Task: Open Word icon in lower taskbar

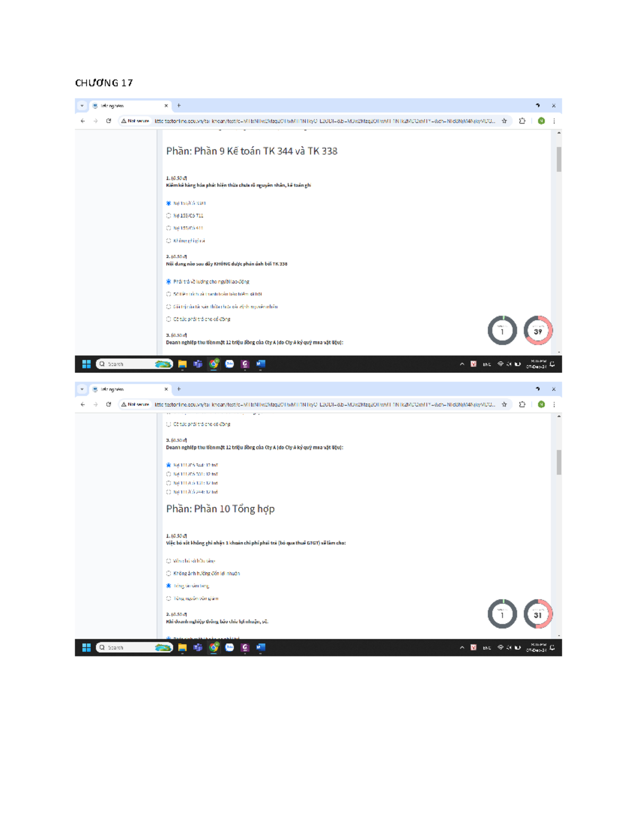Action: (x=261, y=647)
